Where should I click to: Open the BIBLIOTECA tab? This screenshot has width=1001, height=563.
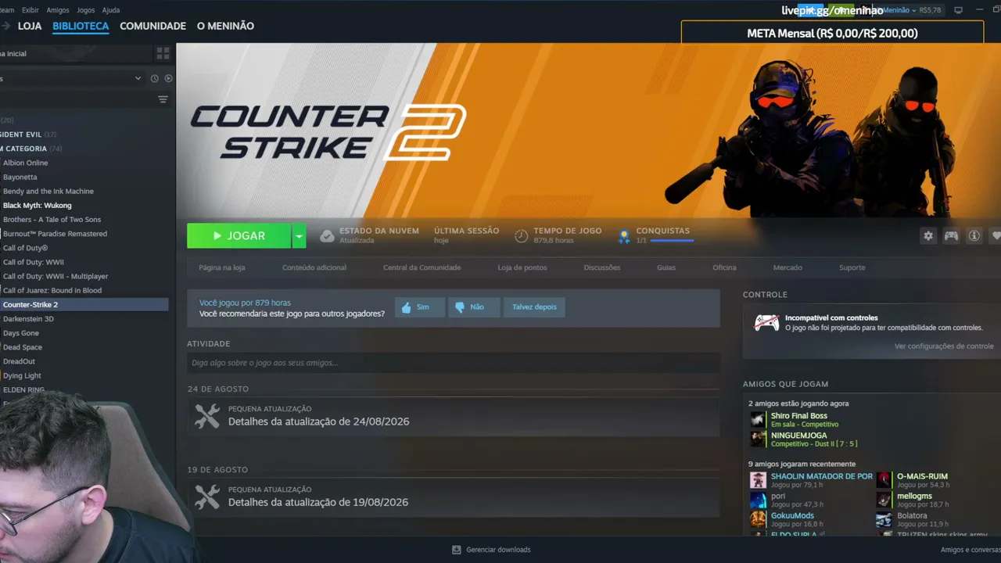pyautogui.click(x=81, y=26)
